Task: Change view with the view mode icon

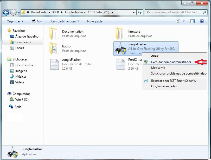Action: pyautogui.click(x=178, y=21)
